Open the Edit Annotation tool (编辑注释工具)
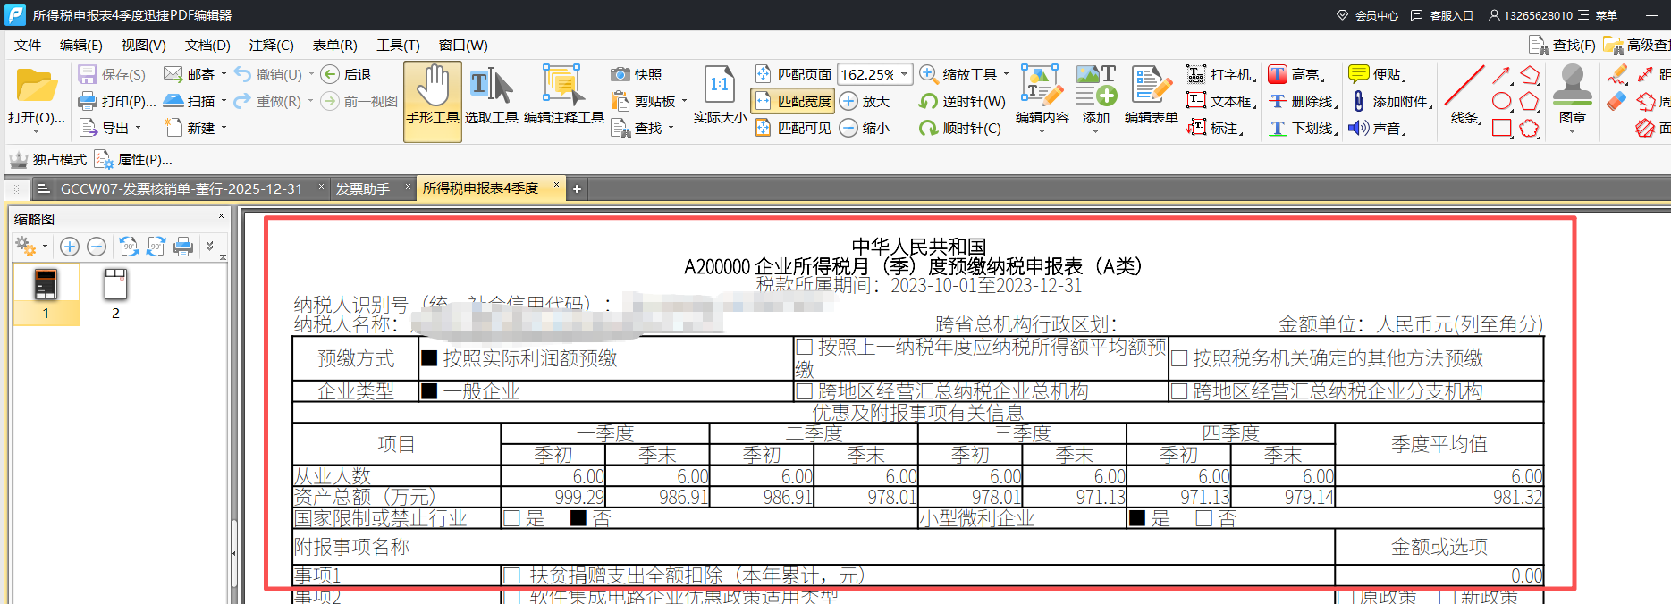Screen dimensions: 1671x604 tap(563, 96)
